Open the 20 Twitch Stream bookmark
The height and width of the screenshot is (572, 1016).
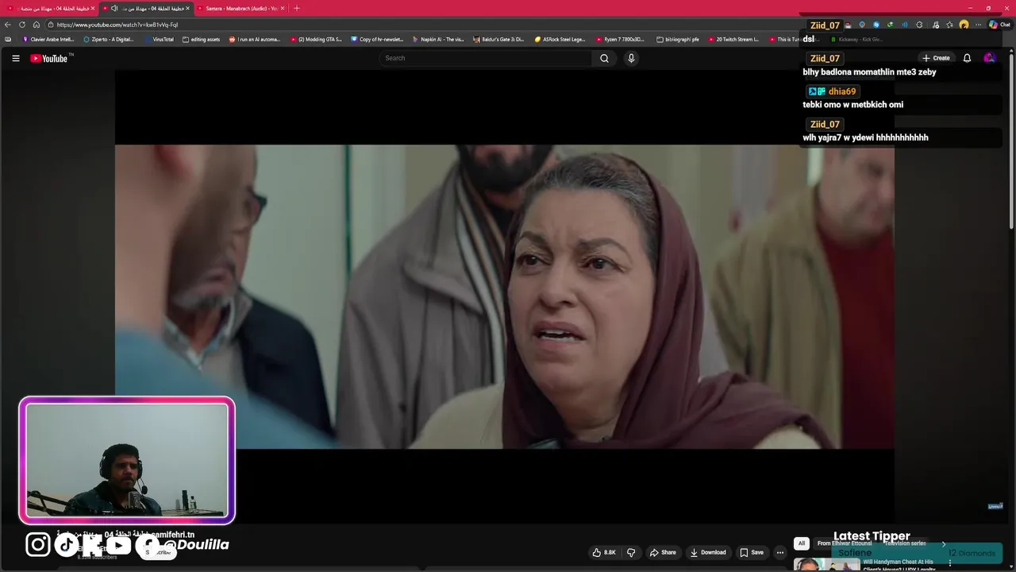click(733, 39)
